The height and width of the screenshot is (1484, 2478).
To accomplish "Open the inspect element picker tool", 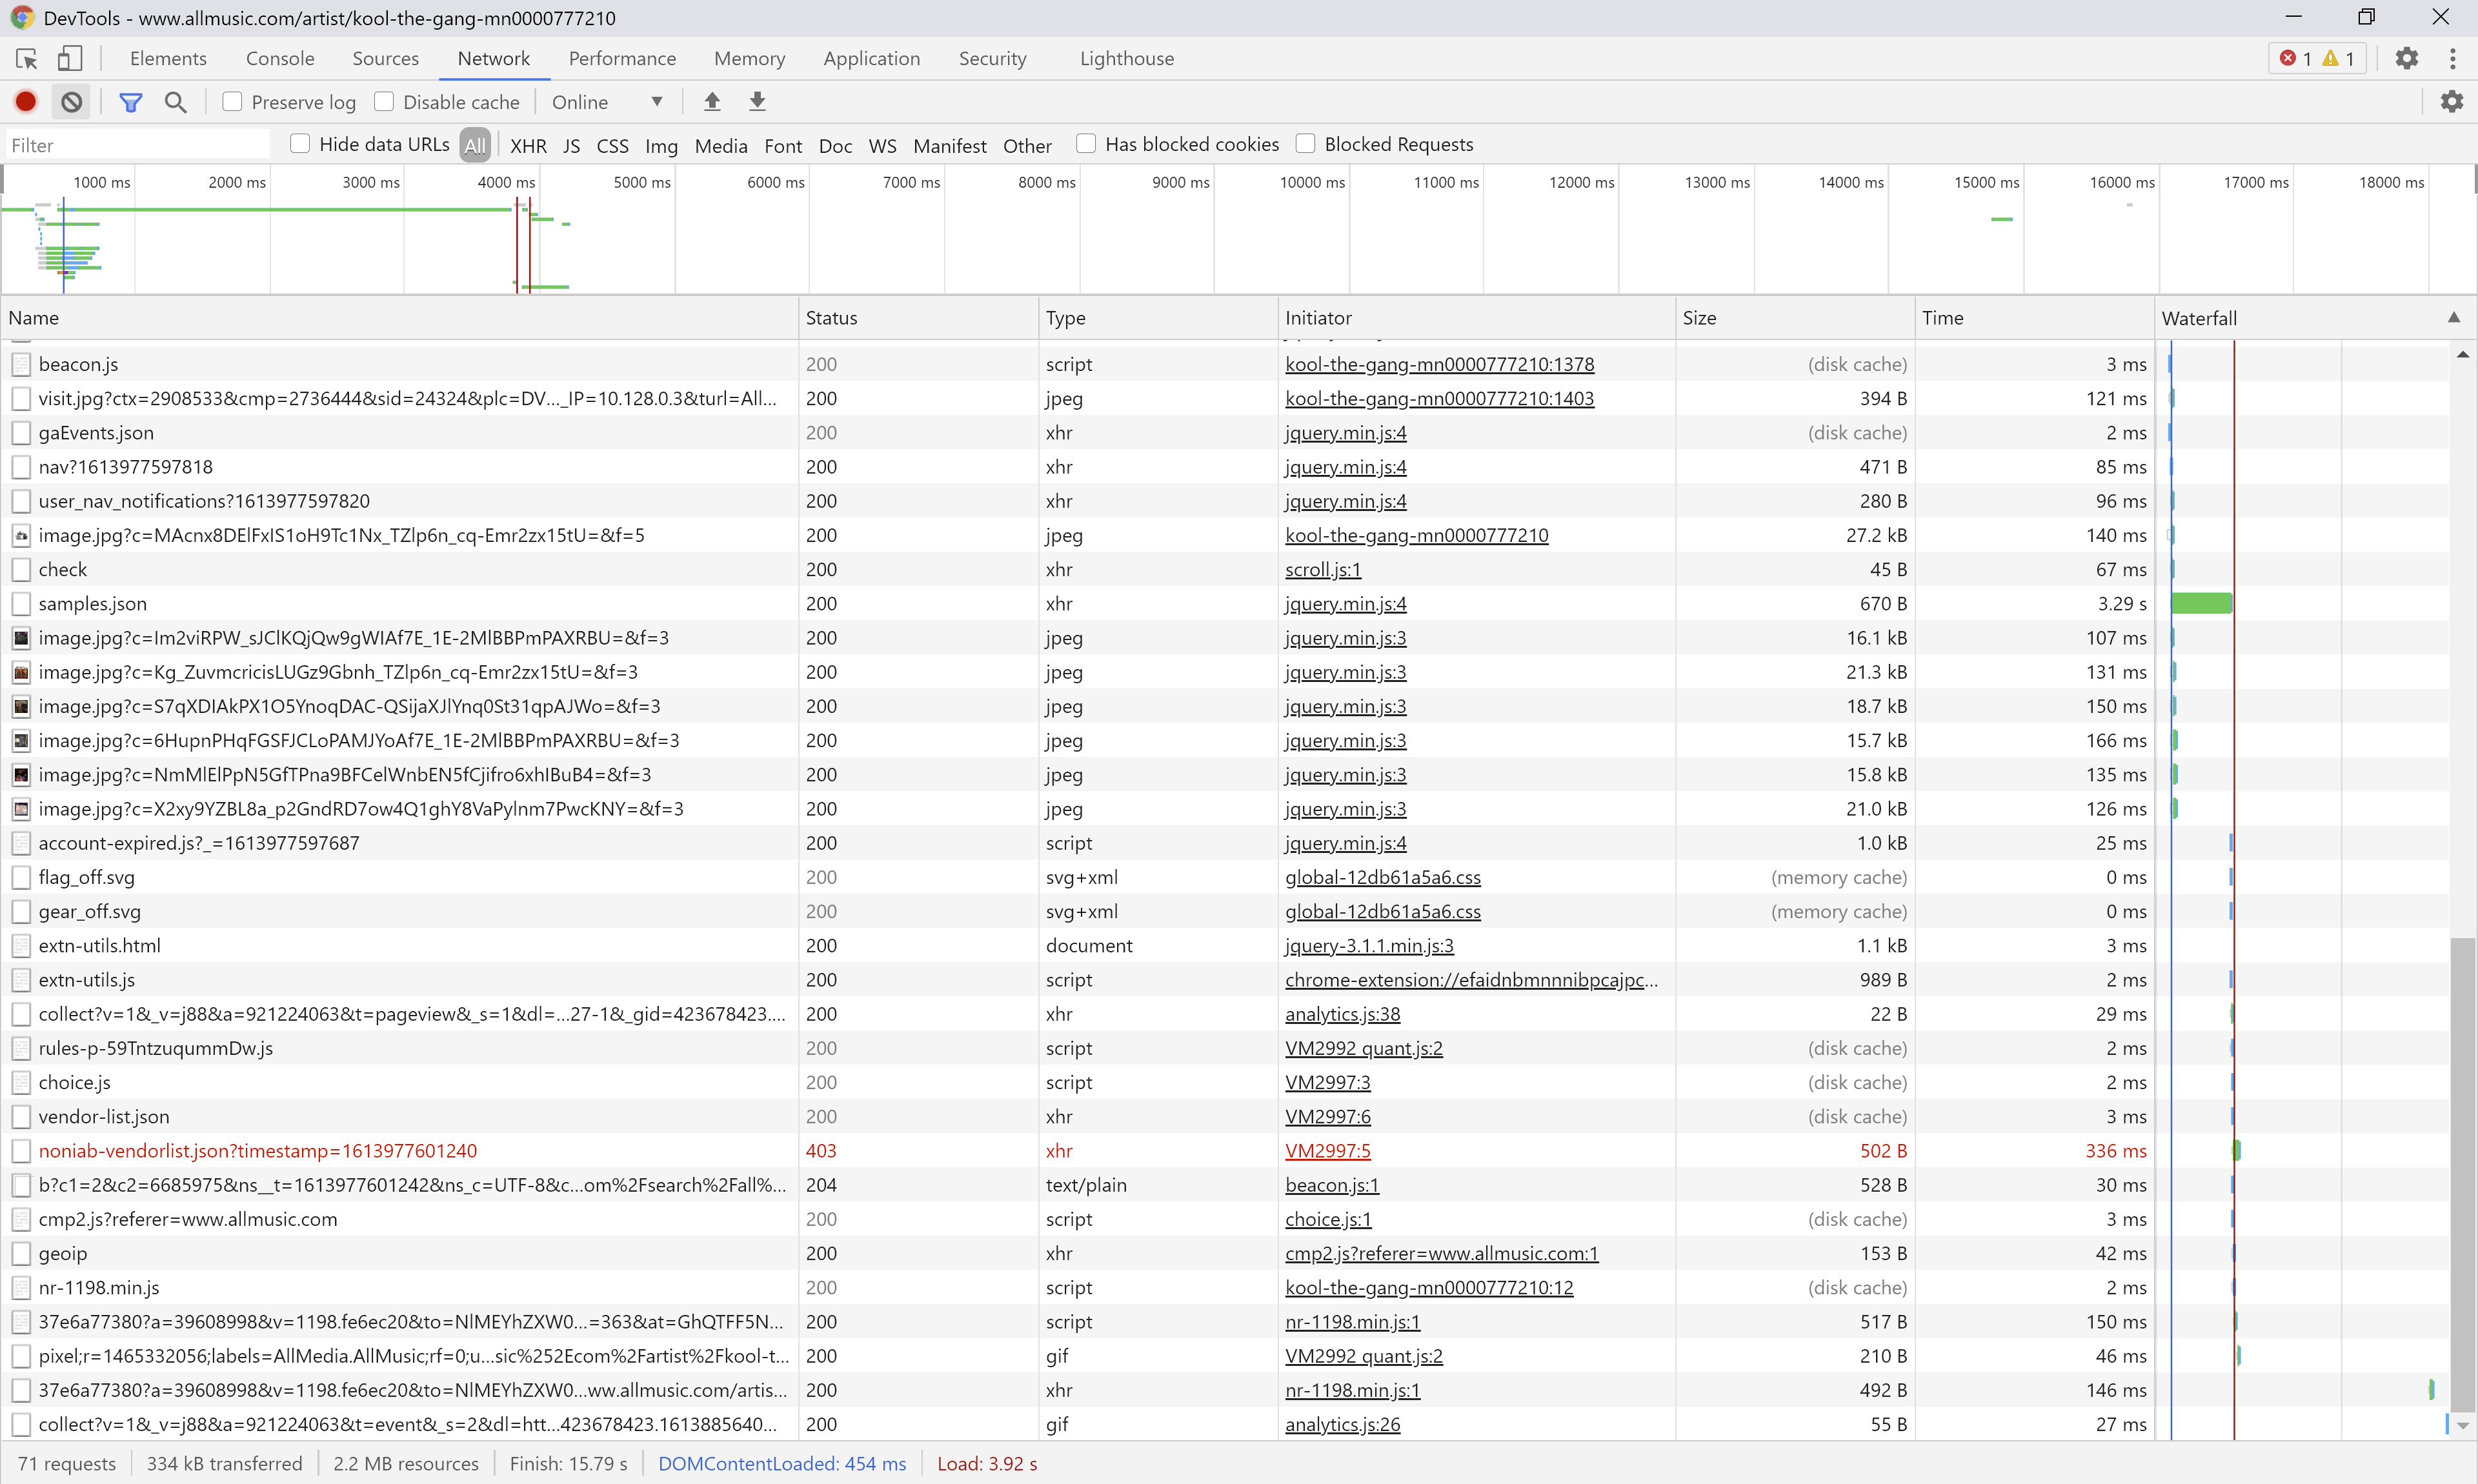I will tap(27, 58).
